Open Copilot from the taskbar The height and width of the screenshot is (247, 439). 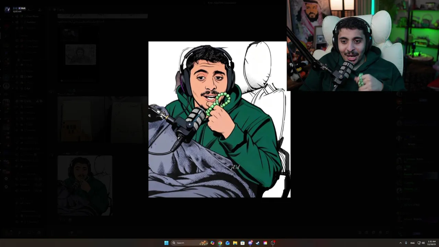click(212, 243)
